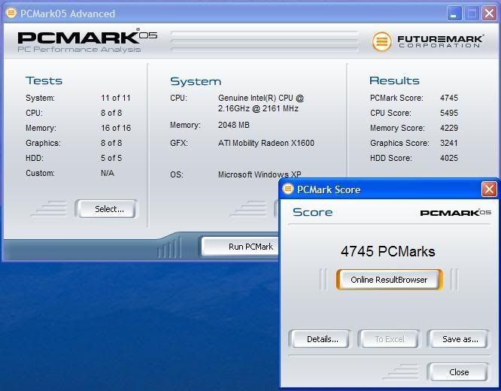This screenshot has width=501, height=391.
Task: Click the CPU Score value '5495'
Action: click(x=449, y=113)
